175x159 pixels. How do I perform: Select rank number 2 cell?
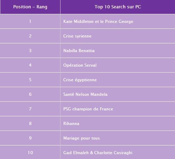30,36
